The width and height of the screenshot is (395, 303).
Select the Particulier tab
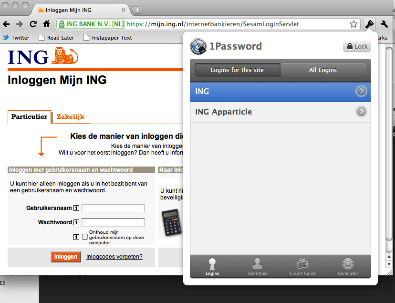click(29, 117)
